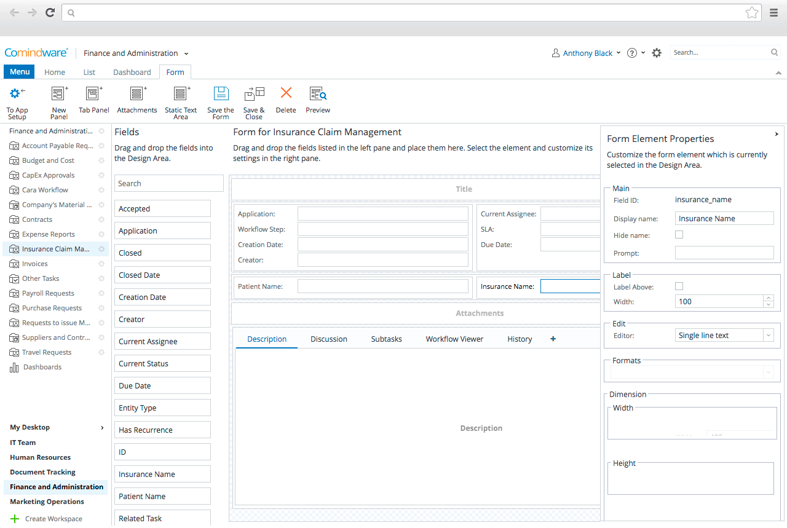Increase label Width using the stepper arrow
Image resolution: width=787 pixels, height=528 pixels.
(x=768, y=298)
